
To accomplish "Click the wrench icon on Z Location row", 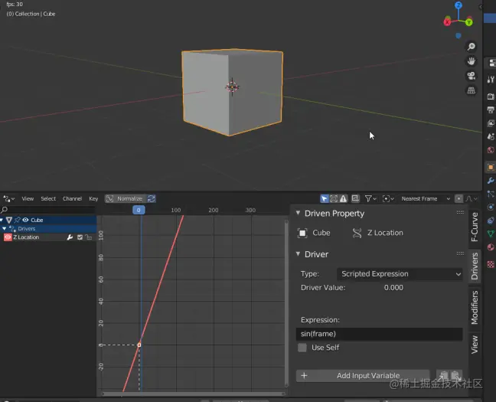I will [x=70, y=237].
